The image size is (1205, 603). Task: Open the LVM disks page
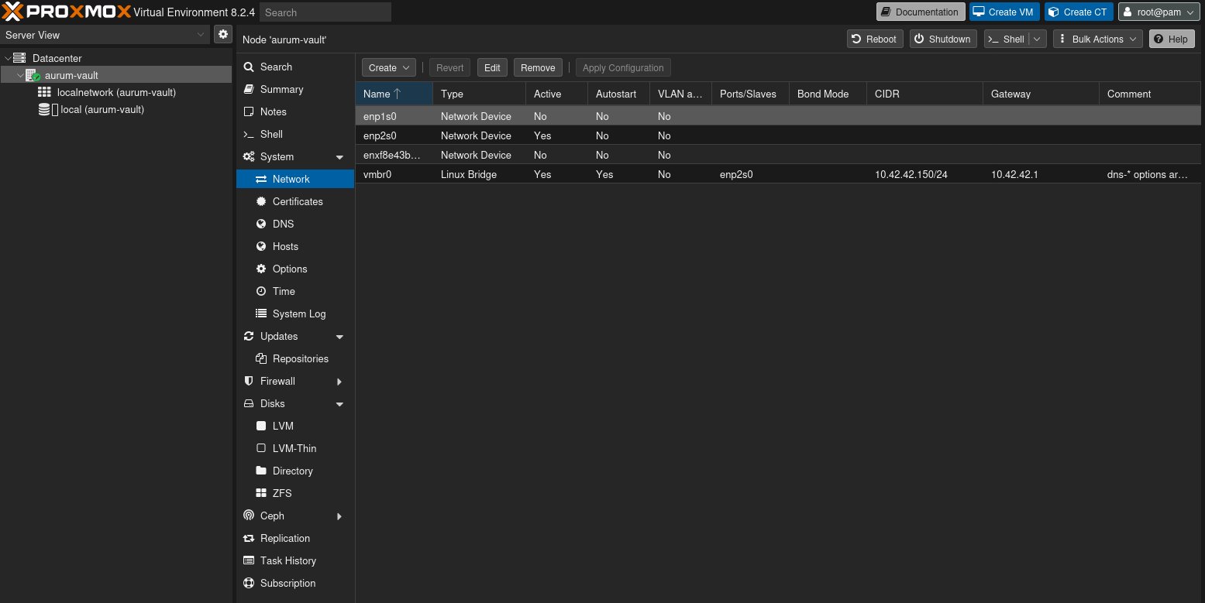click(295, 426)
